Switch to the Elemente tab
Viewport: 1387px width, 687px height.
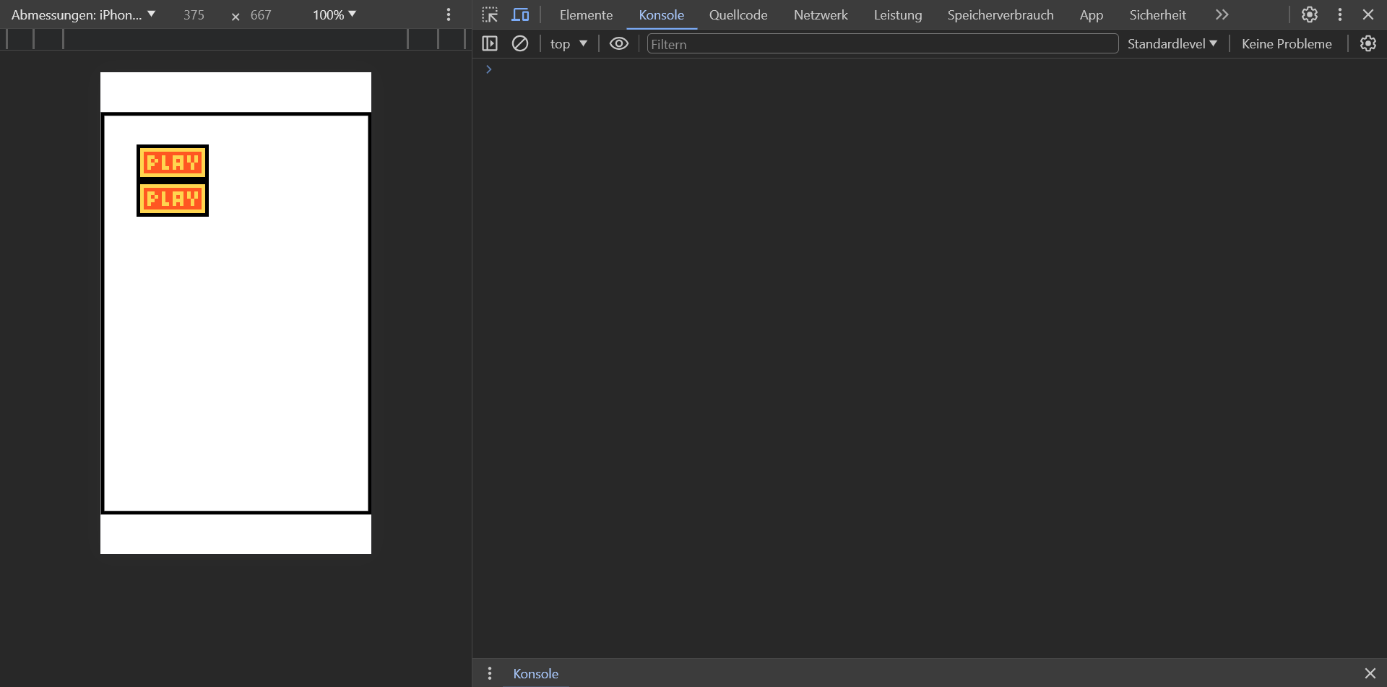pos(586,14)
